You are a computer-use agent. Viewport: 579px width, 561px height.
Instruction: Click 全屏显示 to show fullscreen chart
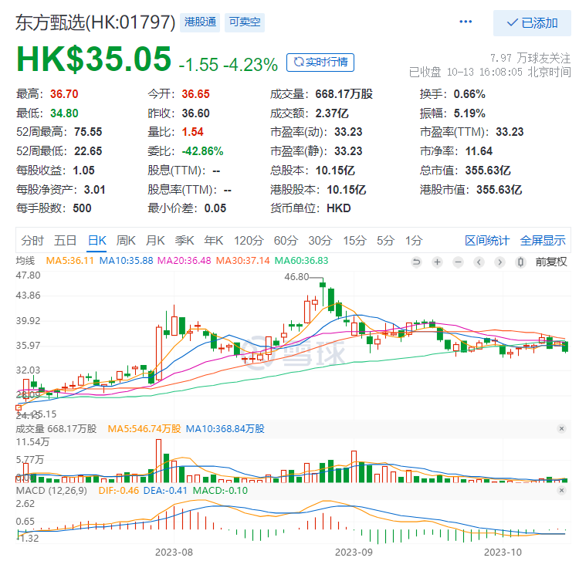point(543,240)
